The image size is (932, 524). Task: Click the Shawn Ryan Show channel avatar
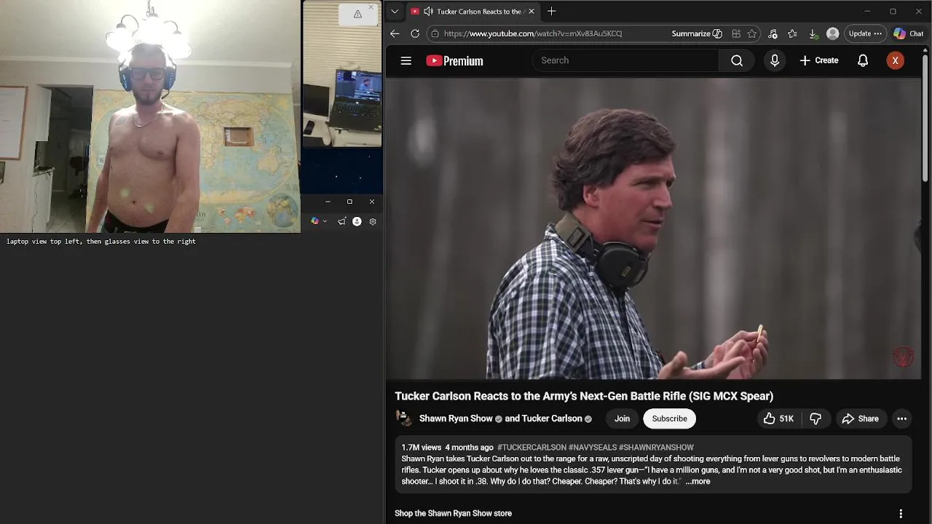(x=403, y=418)
